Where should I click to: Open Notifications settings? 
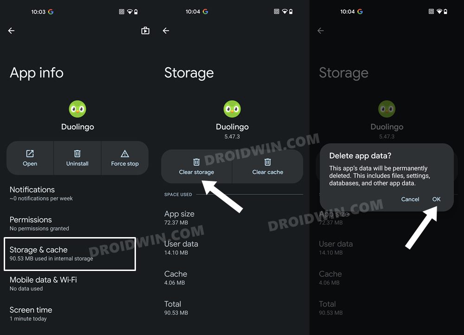click(x=77, y=193)
